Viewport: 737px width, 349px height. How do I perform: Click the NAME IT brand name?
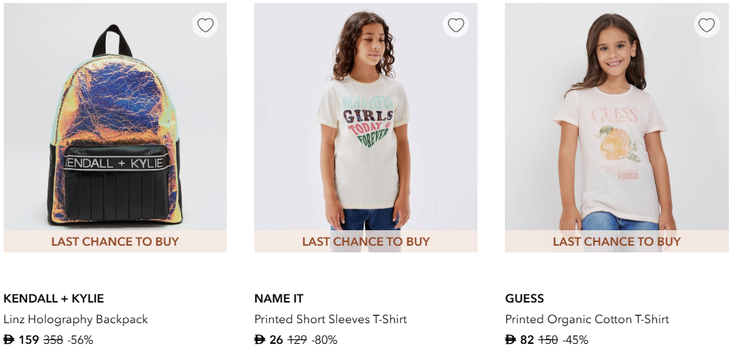(x=279, y=299)
